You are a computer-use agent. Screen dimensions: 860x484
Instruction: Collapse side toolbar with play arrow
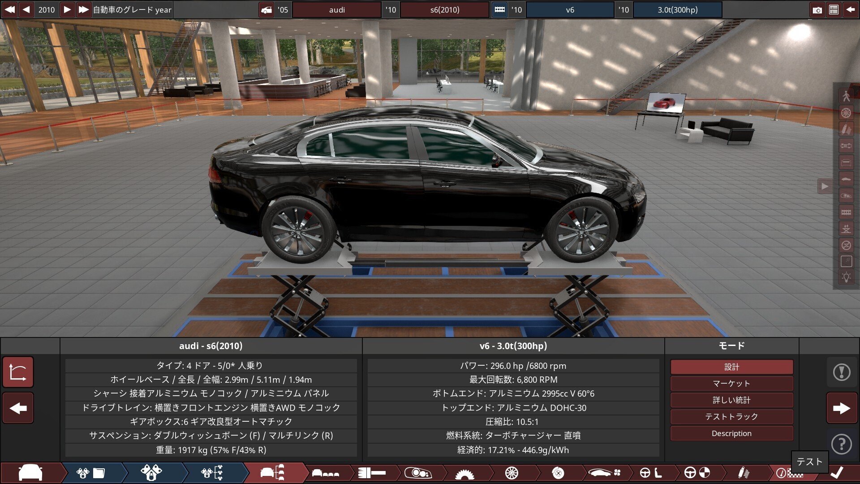825,186
